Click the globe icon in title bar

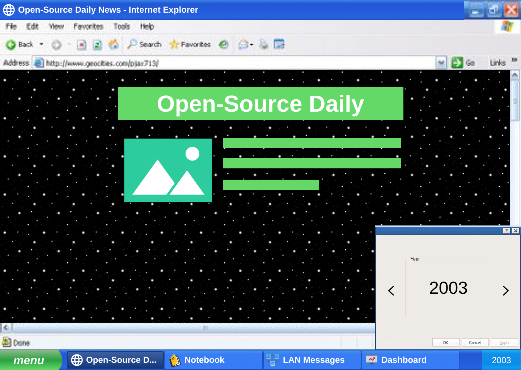(x=9, y=10)
